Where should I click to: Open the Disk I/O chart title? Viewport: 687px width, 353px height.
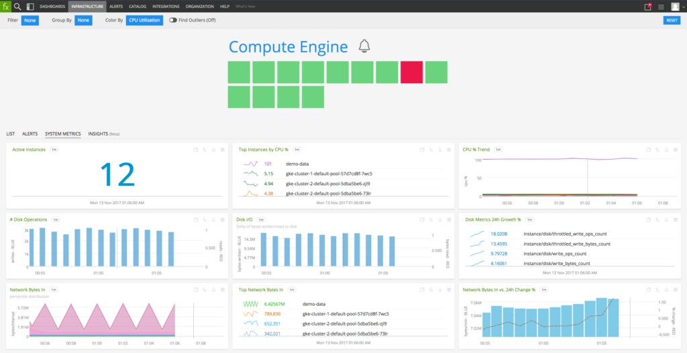click(244, 219)
